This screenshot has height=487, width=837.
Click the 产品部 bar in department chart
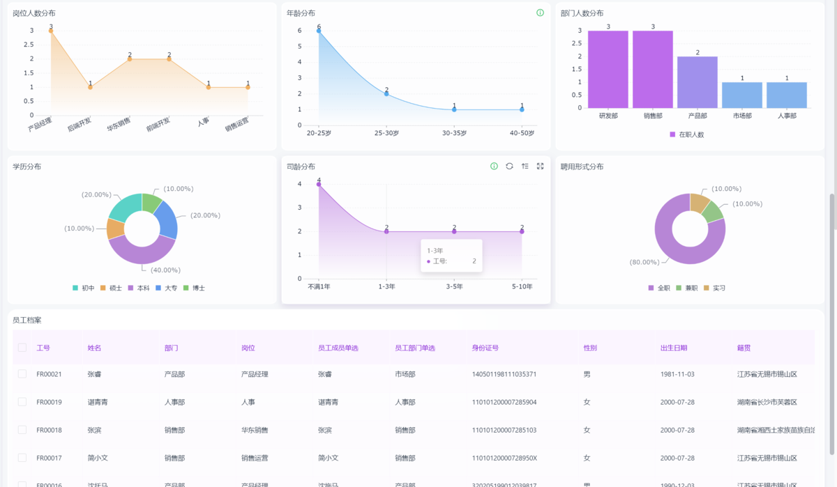[x=697, y=82]
